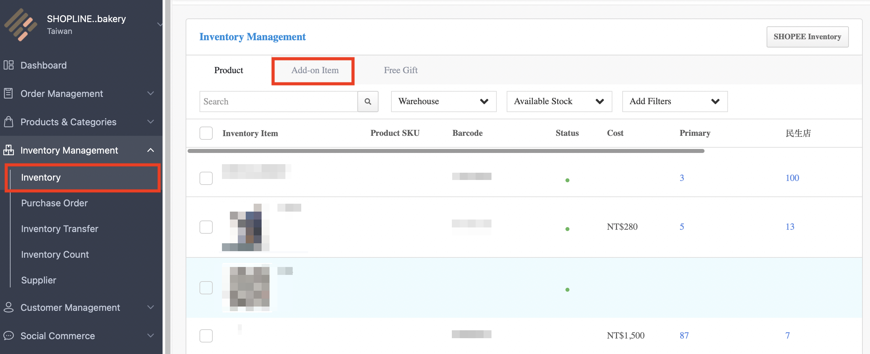
Task: Click the product thumbnail in the NT$280 row
Action: tap(246, 227)
